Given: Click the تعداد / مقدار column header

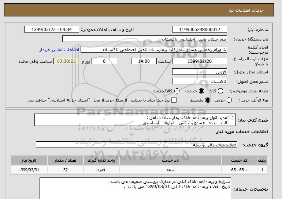Looking at the screenshot, I should click(66, 160).
